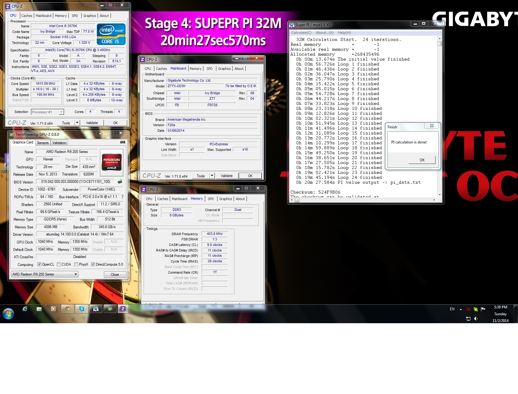This screenshot has width=518, height=394.
Task: Show hidden tray icons arrow
Action: (x=461, y=309)
